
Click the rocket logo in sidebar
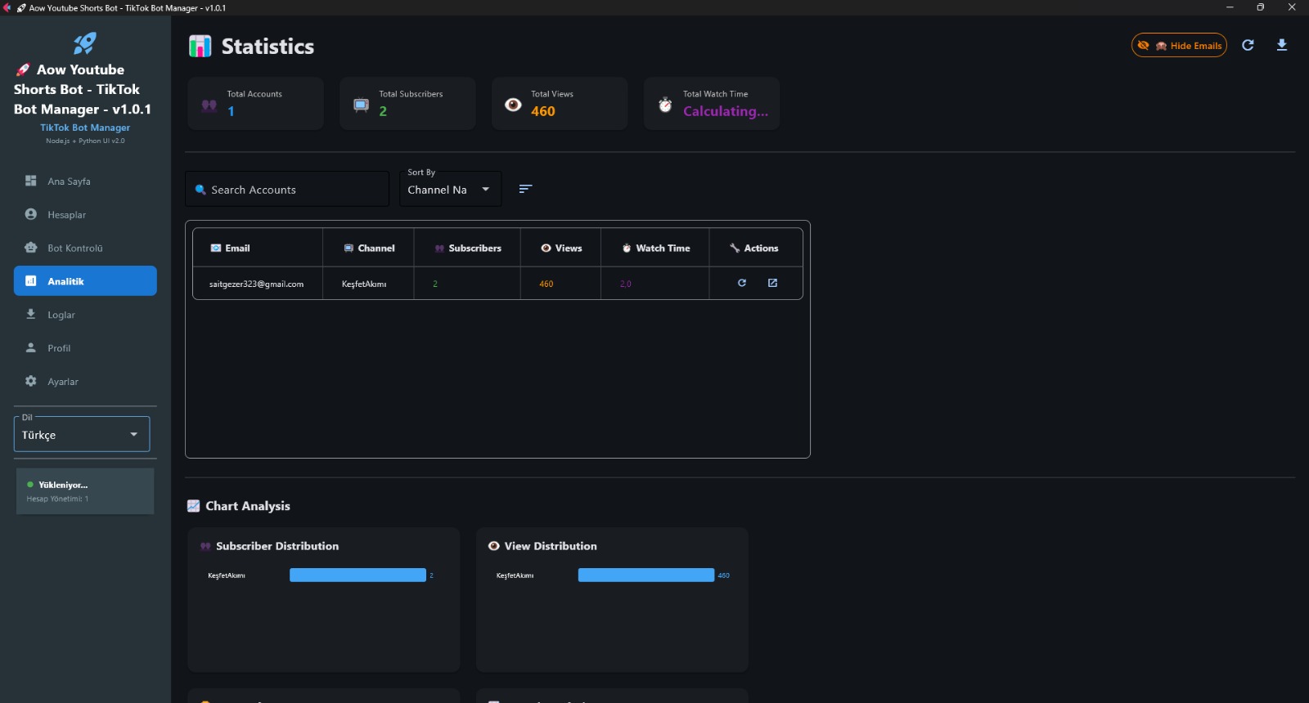click(x=85, y=43)
